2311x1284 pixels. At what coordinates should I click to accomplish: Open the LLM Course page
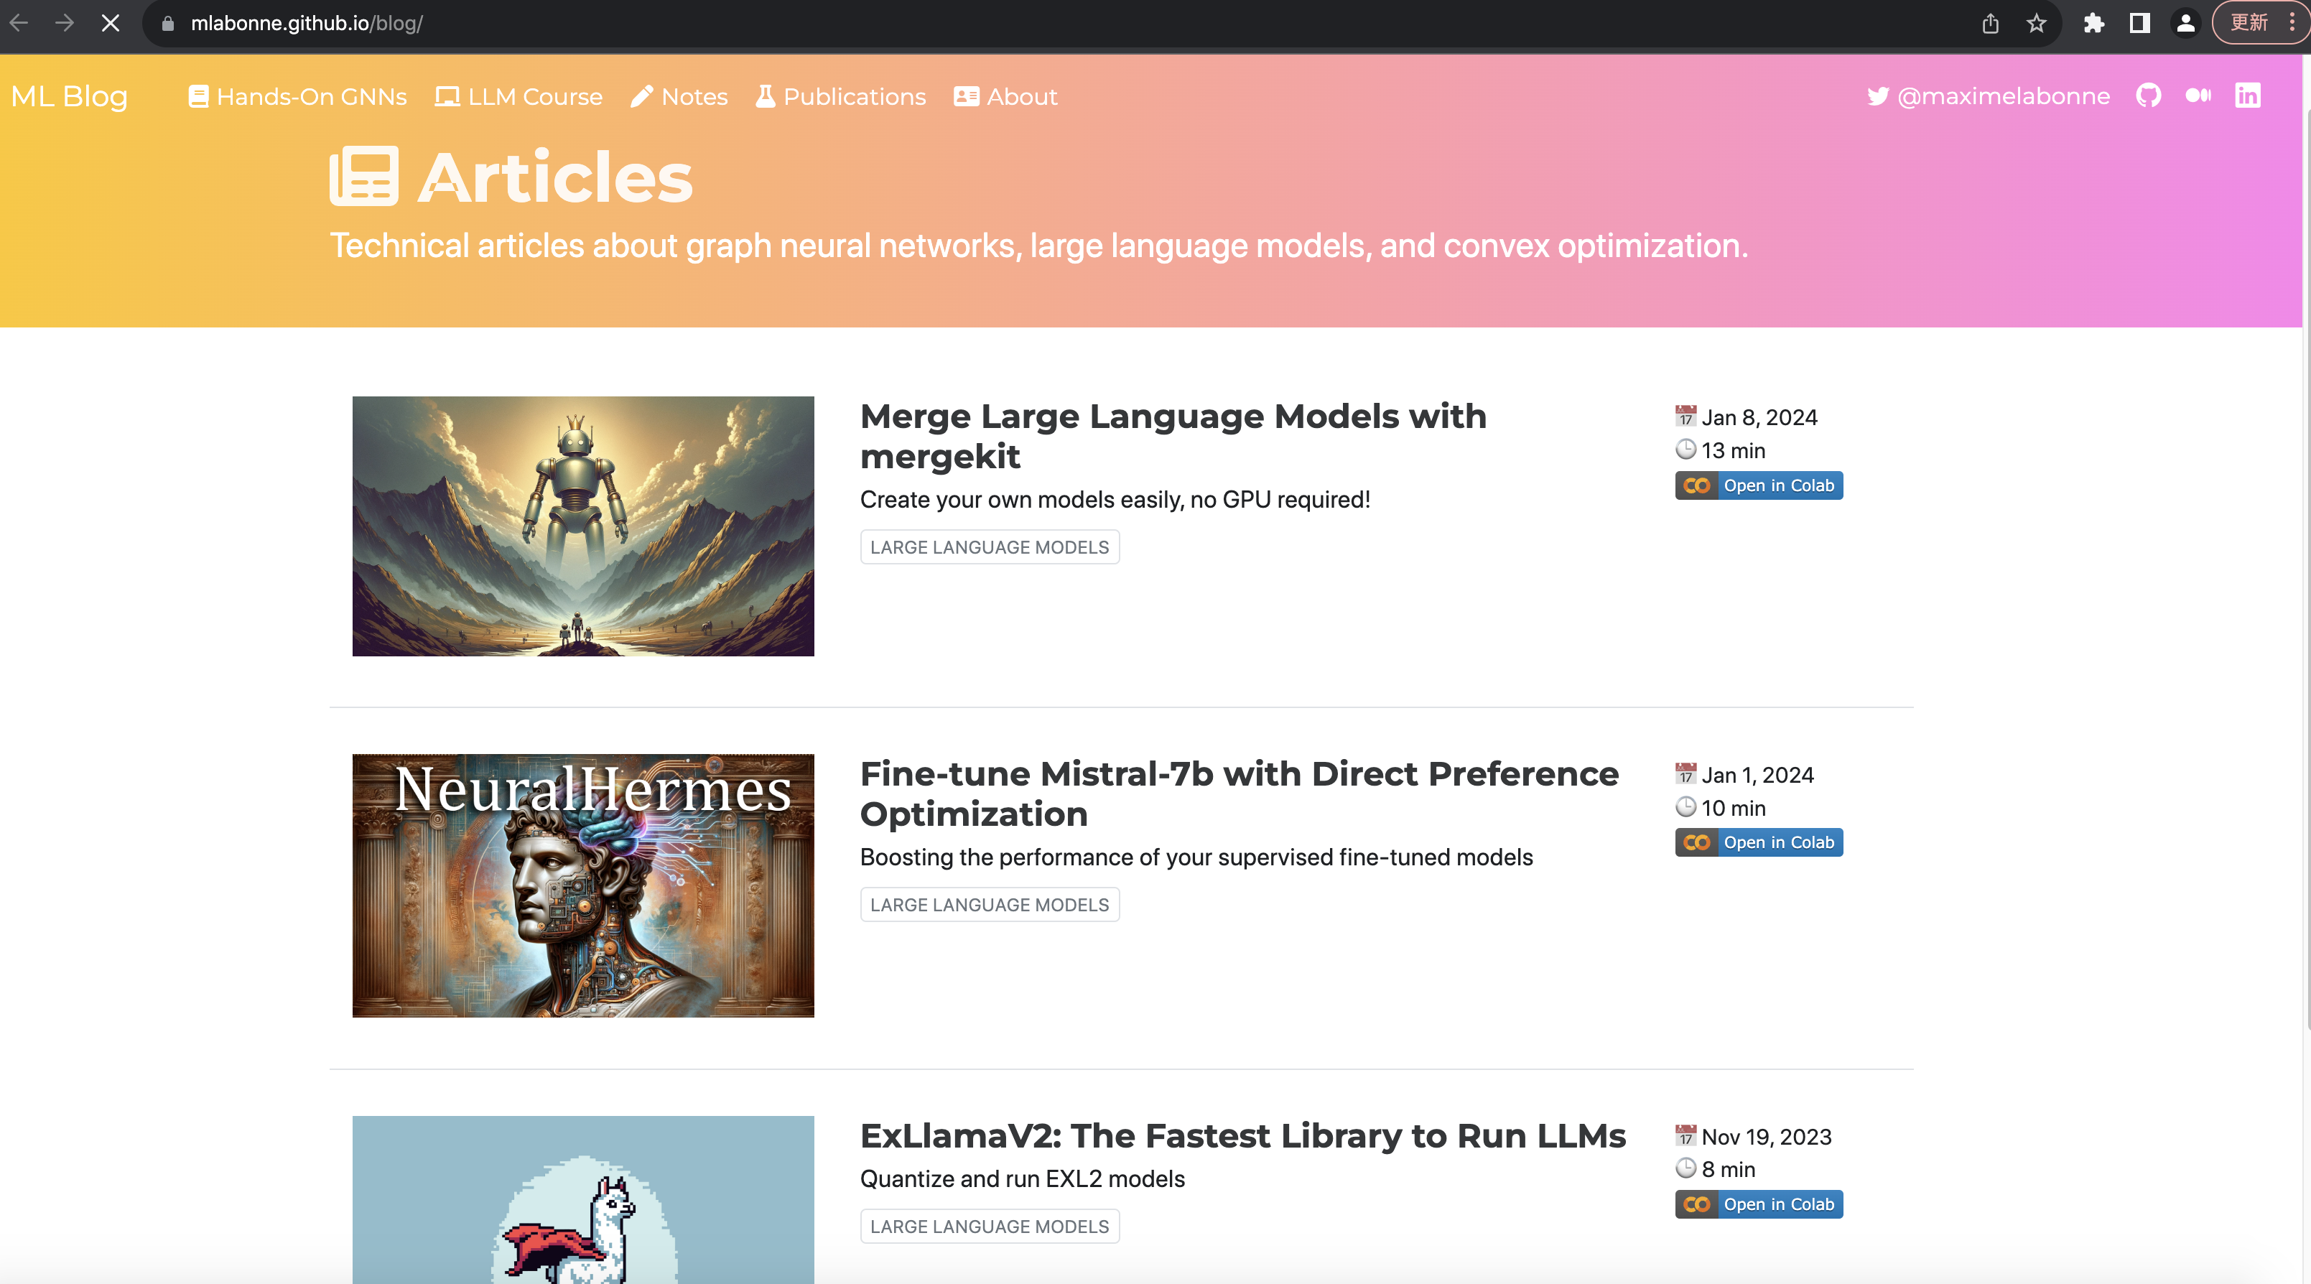pyautogui.click(x=519, y=97)
